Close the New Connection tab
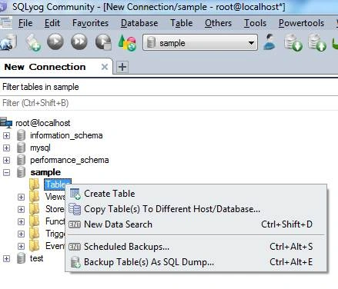Screen dimensions: 338x289 coord(105,67)
